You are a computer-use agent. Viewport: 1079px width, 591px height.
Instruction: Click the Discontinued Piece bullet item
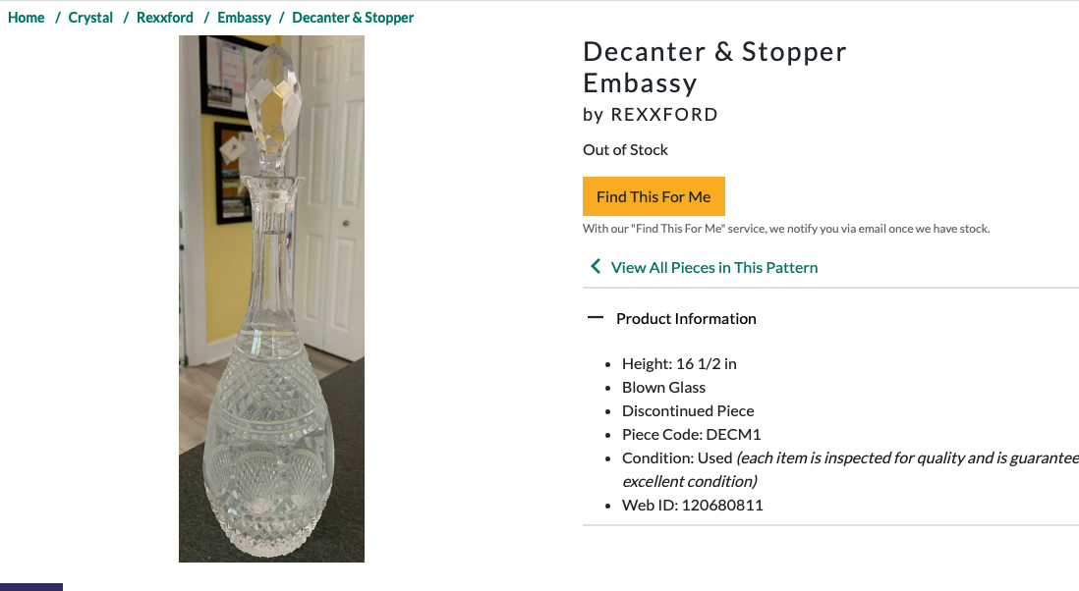(x=688, y=411)
